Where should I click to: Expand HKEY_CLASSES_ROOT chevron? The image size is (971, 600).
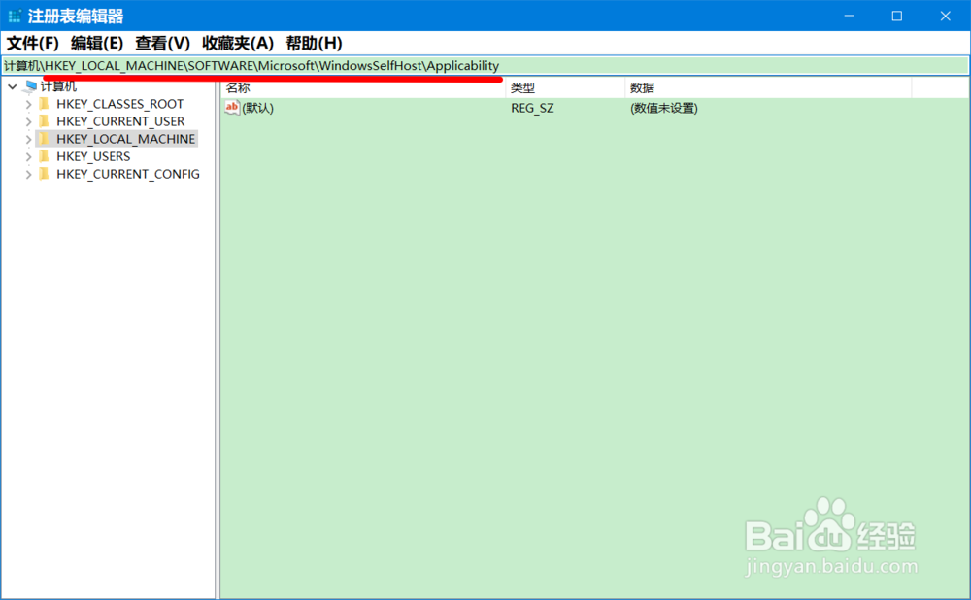tap(28, 104)
